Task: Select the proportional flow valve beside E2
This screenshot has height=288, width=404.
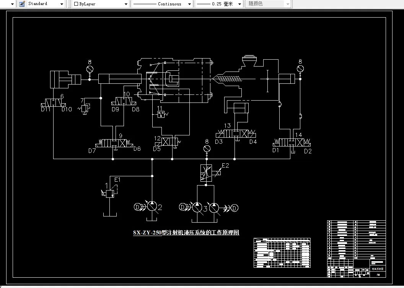Action: (206, 173)
